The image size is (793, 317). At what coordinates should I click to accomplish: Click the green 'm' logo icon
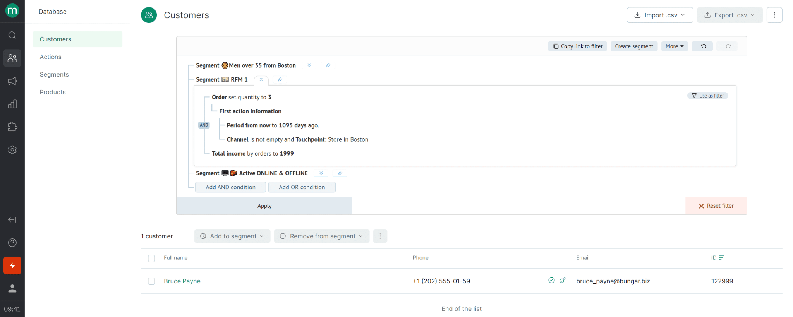[12, 10]
